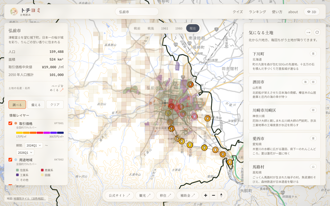330x206 pixels.
Task: Click the 街 tag on 酒田市 card
Action: pos(313,82)
